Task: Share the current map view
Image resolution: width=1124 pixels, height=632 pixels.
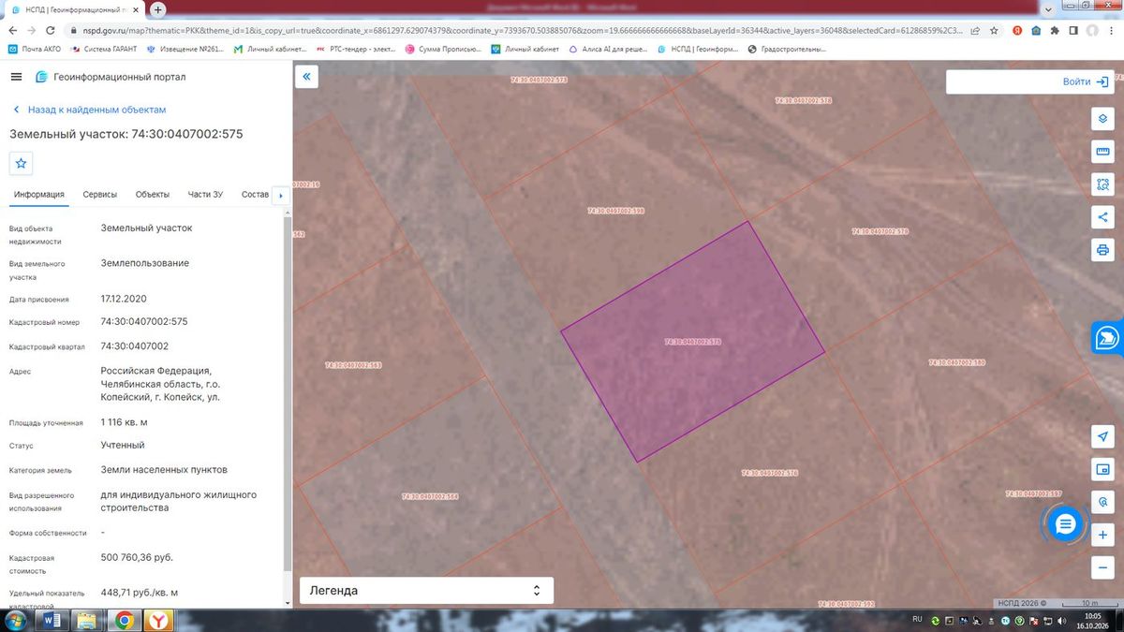Action: [x=1102, y=217]
